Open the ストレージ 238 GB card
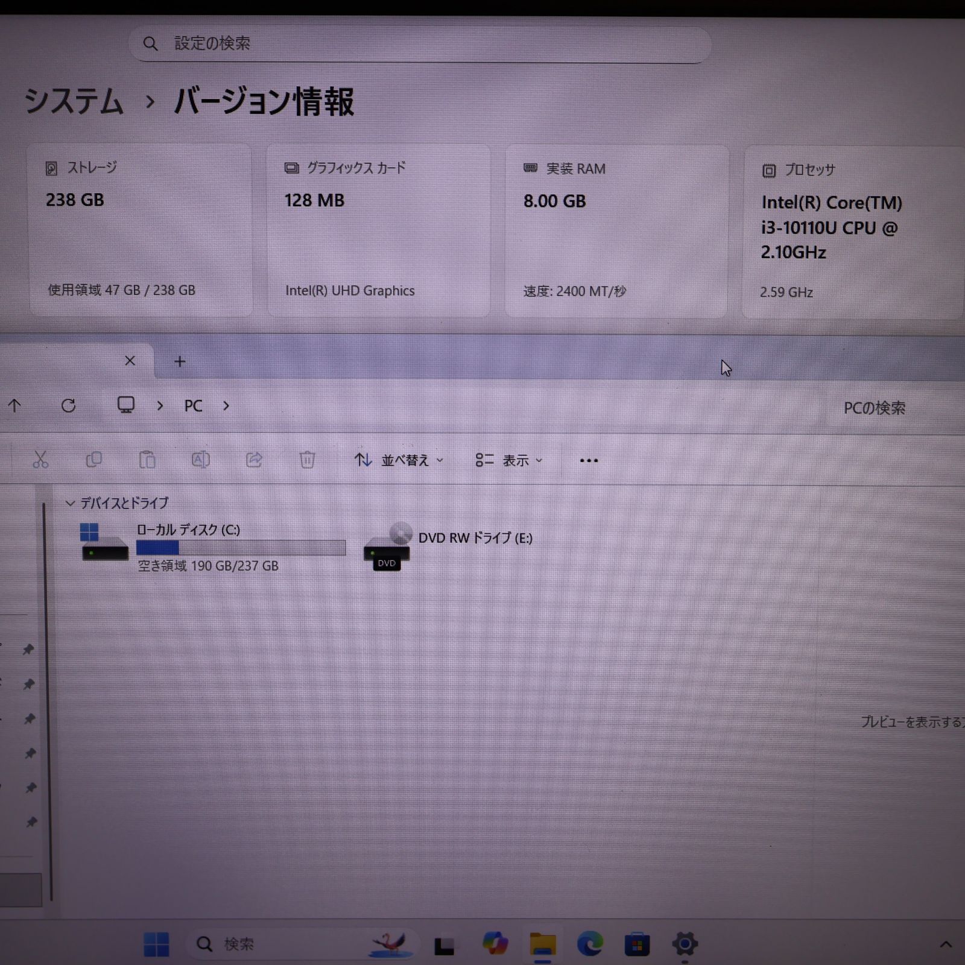 point(140,230)
